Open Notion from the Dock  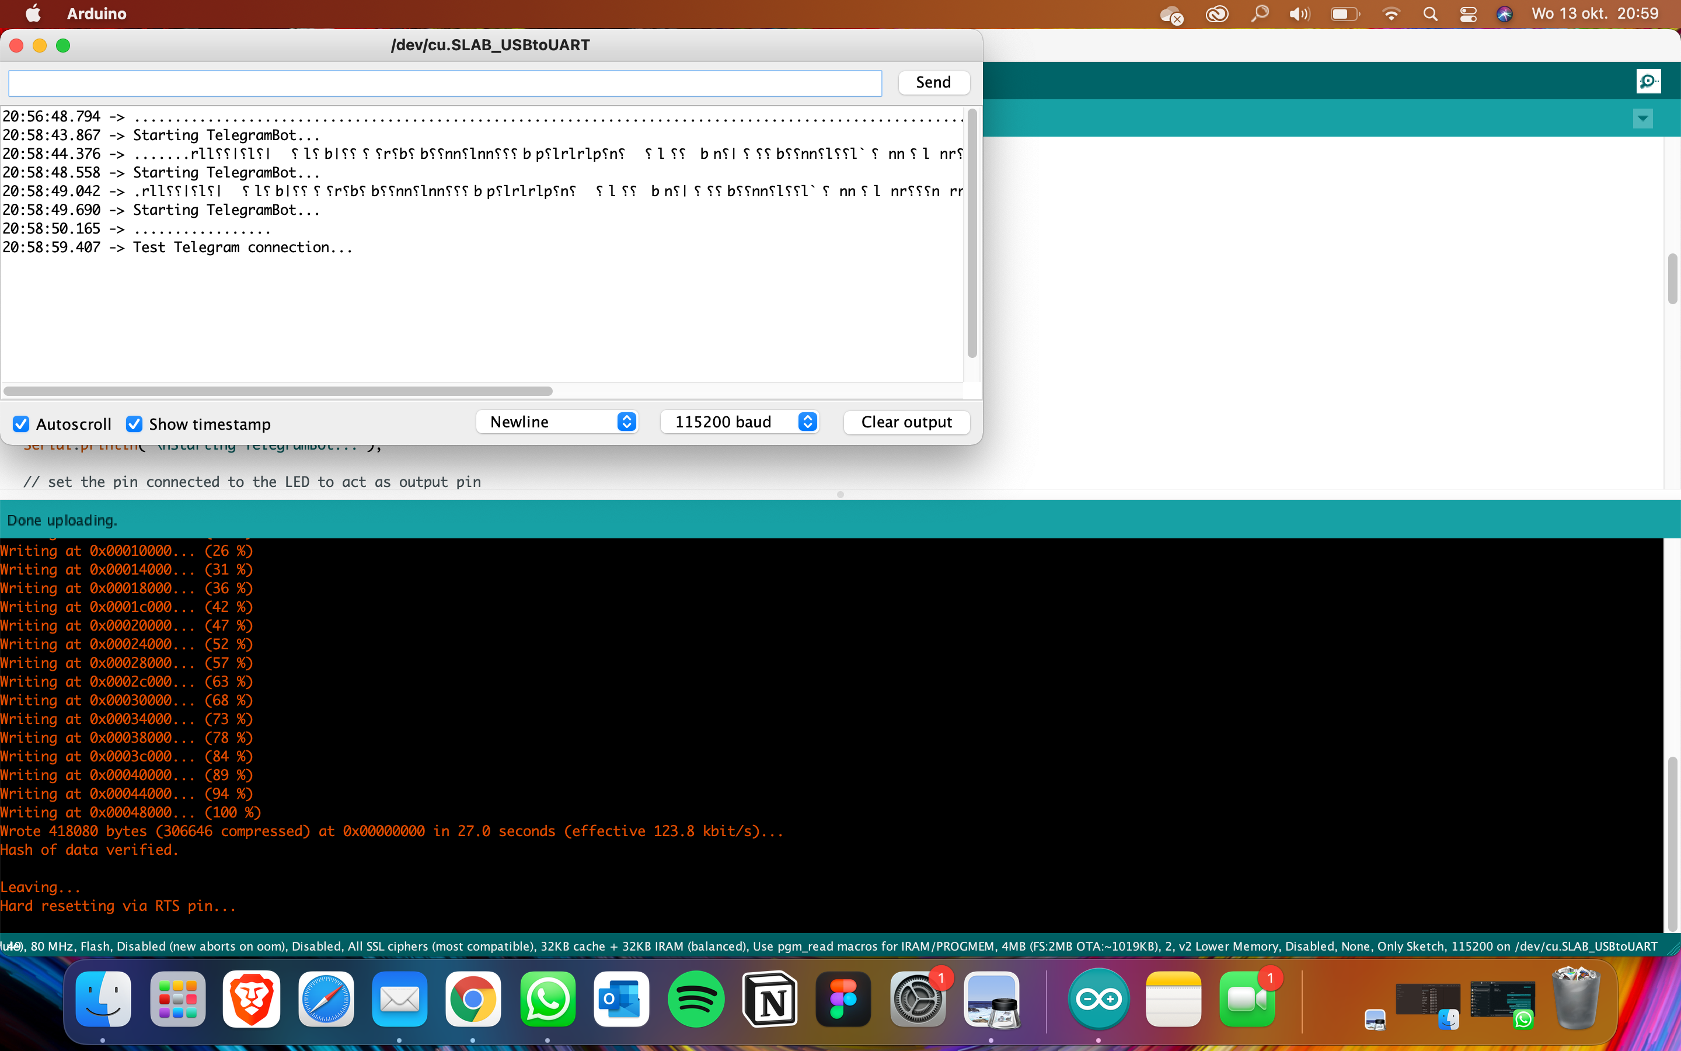(770, 999)
